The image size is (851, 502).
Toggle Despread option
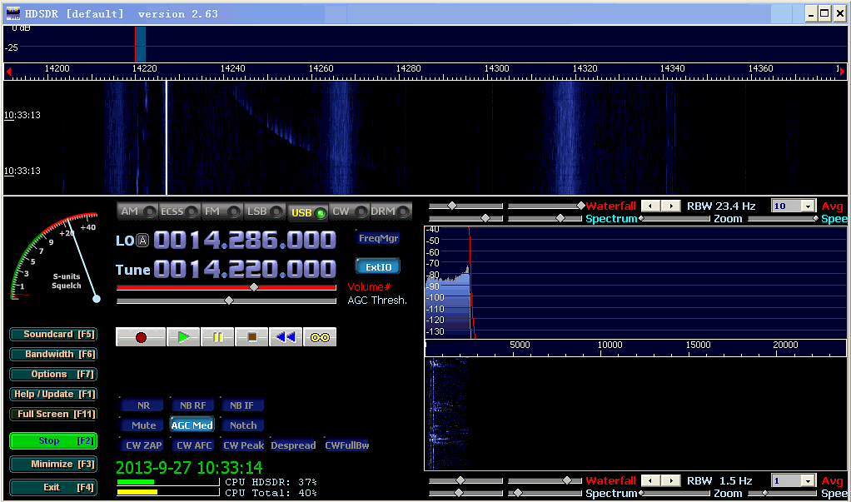(293, 445)
